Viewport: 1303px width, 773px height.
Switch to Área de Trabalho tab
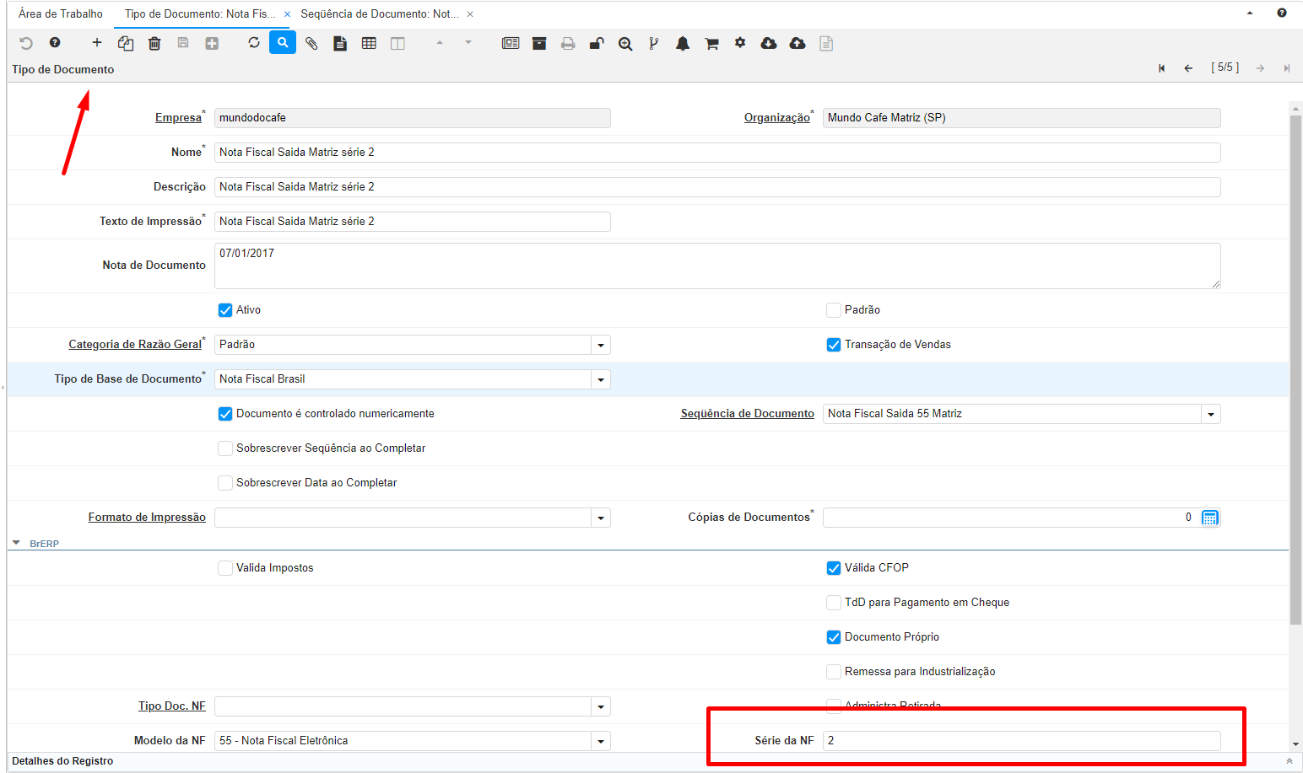tap(61, 14)
